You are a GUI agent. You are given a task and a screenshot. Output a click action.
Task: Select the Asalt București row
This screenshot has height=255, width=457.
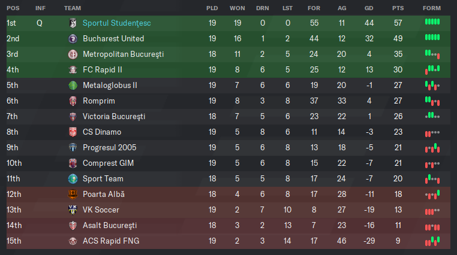[x=228, y=226]
